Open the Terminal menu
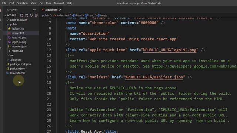 click(x=59, y=3)
